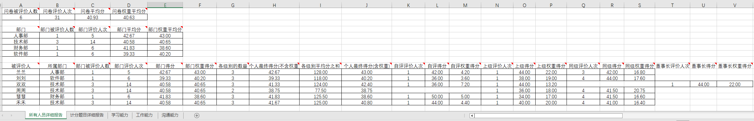Add a new sheet with the plus icon
The image size is (754, 121).
[197, 115]
